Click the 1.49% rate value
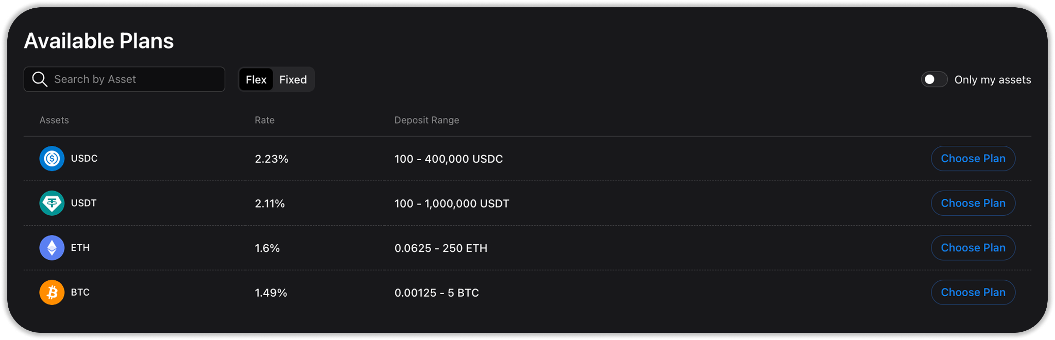This screenshot has width=1055, height=340. (271, 293)
